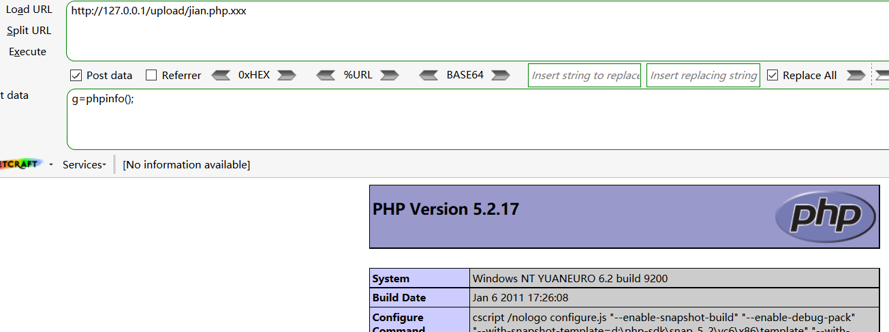The image size is (889, 332).
Task: Enable the Referrer checkbox
Action: point(151,75)
